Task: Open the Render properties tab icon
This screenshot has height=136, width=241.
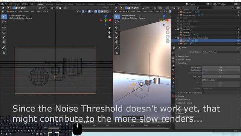Action: pyautogui.click(x=173, y=57)
